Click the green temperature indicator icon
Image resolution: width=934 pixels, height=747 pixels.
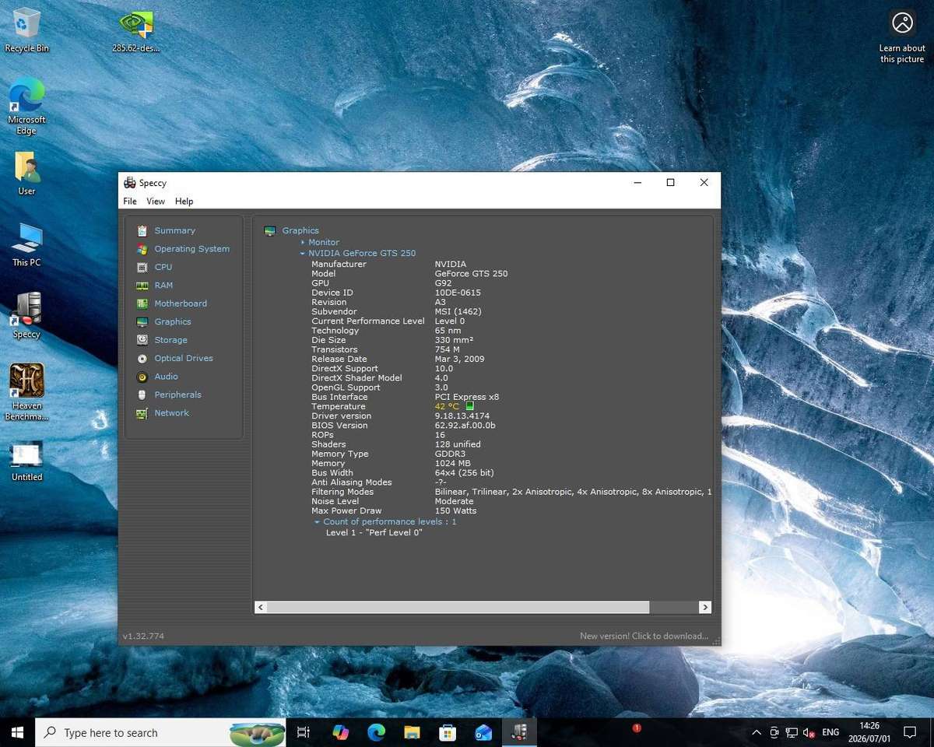click(469, 406)
